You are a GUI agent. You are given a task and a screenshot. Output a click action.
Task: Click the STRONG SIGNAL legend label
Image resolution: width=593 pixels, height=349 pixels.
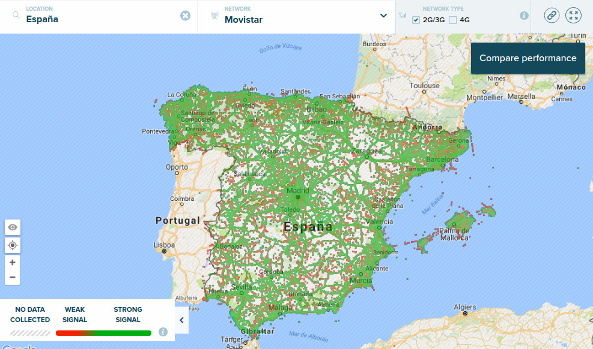point(128,314)
